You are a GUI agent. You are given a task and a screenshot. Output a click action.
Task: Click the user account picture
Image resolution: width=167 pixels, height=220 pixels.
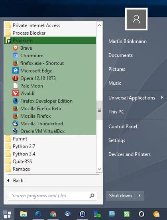coord(136,19)
